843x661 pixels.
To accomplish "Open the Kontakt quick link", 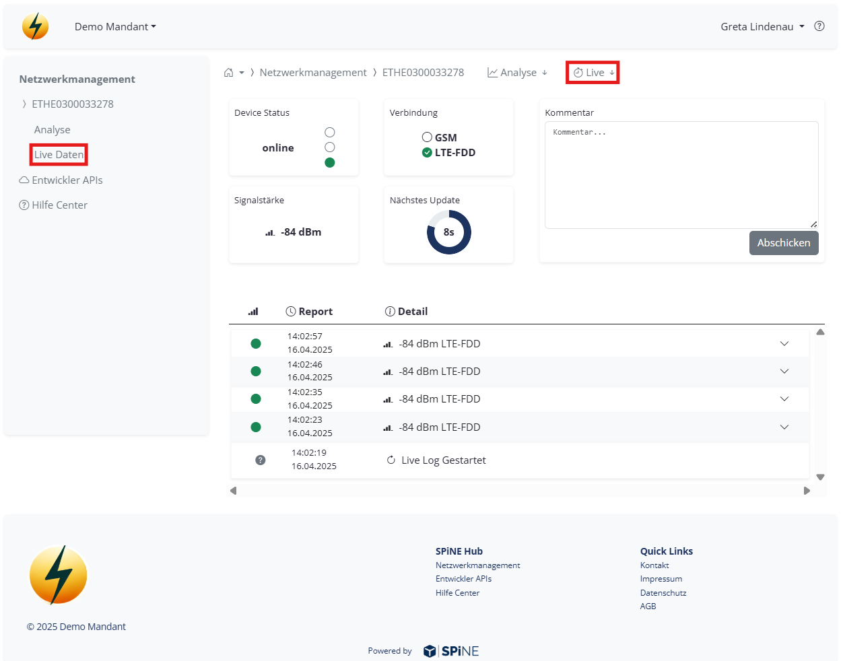I will click(654, 565).
